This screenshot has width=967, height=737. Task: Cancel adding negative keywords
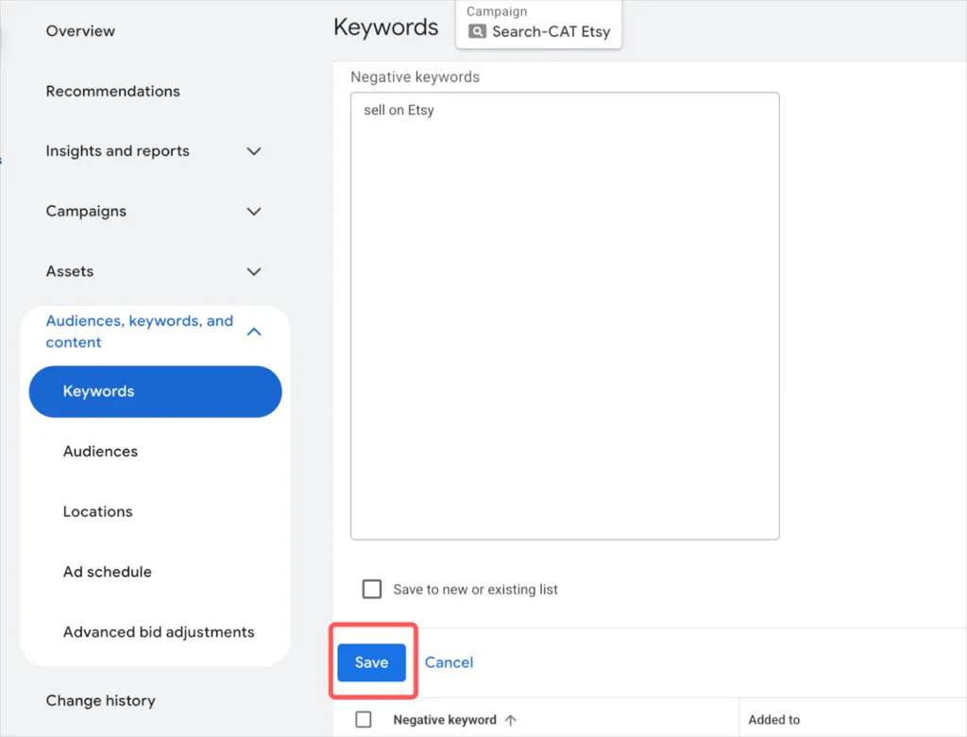[x=449, y=662]
